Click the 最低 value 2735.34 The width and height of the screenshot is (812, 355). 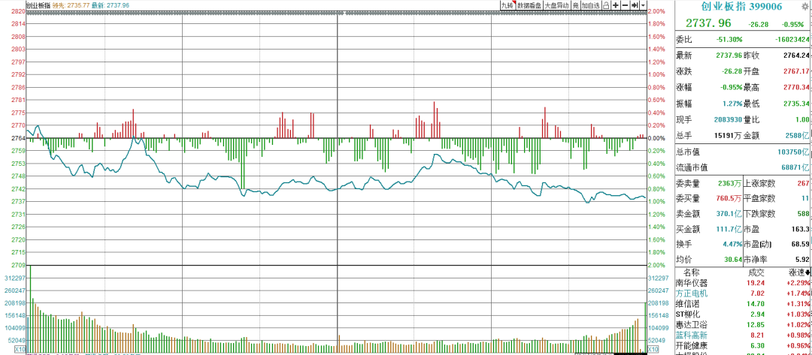click(x=795, y=104)
